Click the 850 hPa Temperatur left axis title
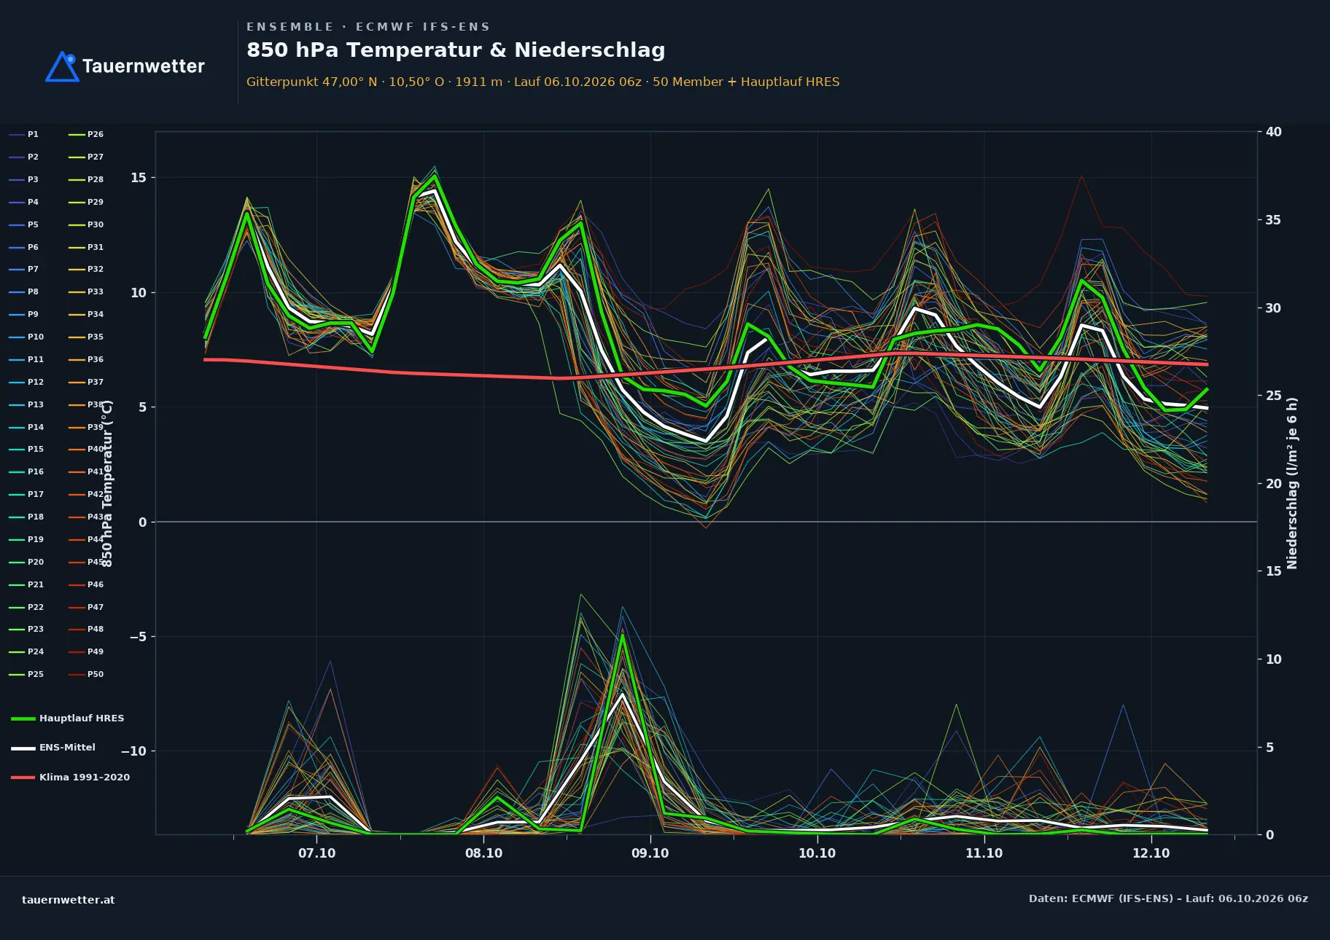1330x940 pixels. tap(107, 484)
